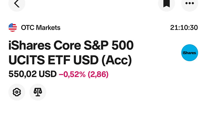Click 'UCITS' in the fund name
The width and height of the screenshot is (200, 121).
click(26, 60)
